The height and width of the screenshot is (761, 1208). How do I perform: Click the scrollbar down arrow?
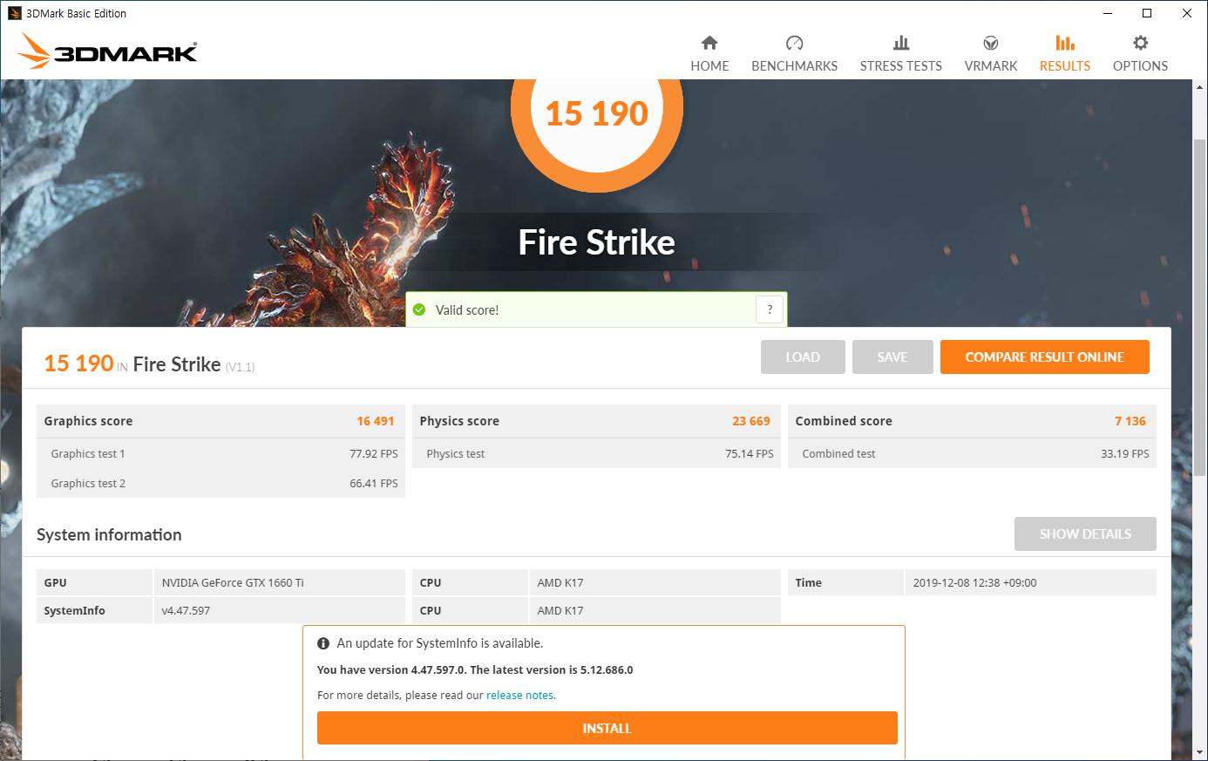click(x=1200, y=752)
